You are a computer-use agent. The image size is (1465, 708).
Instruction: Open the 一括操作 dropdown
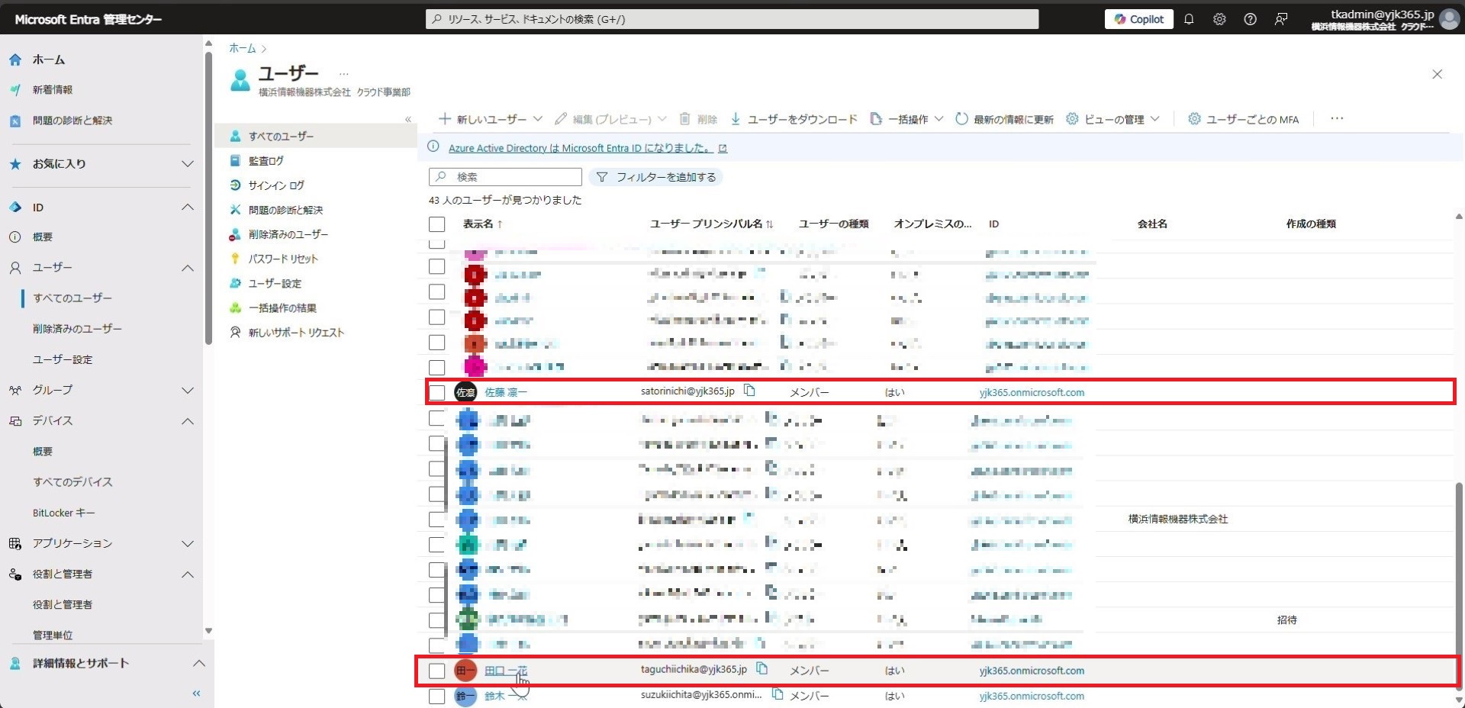click(906, 119)
